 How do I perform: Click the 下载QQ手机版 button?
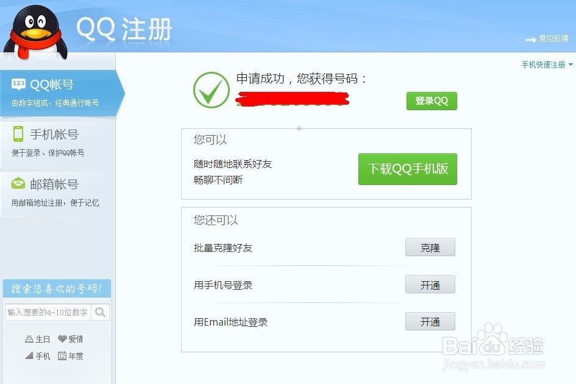(x=407, y=169)
